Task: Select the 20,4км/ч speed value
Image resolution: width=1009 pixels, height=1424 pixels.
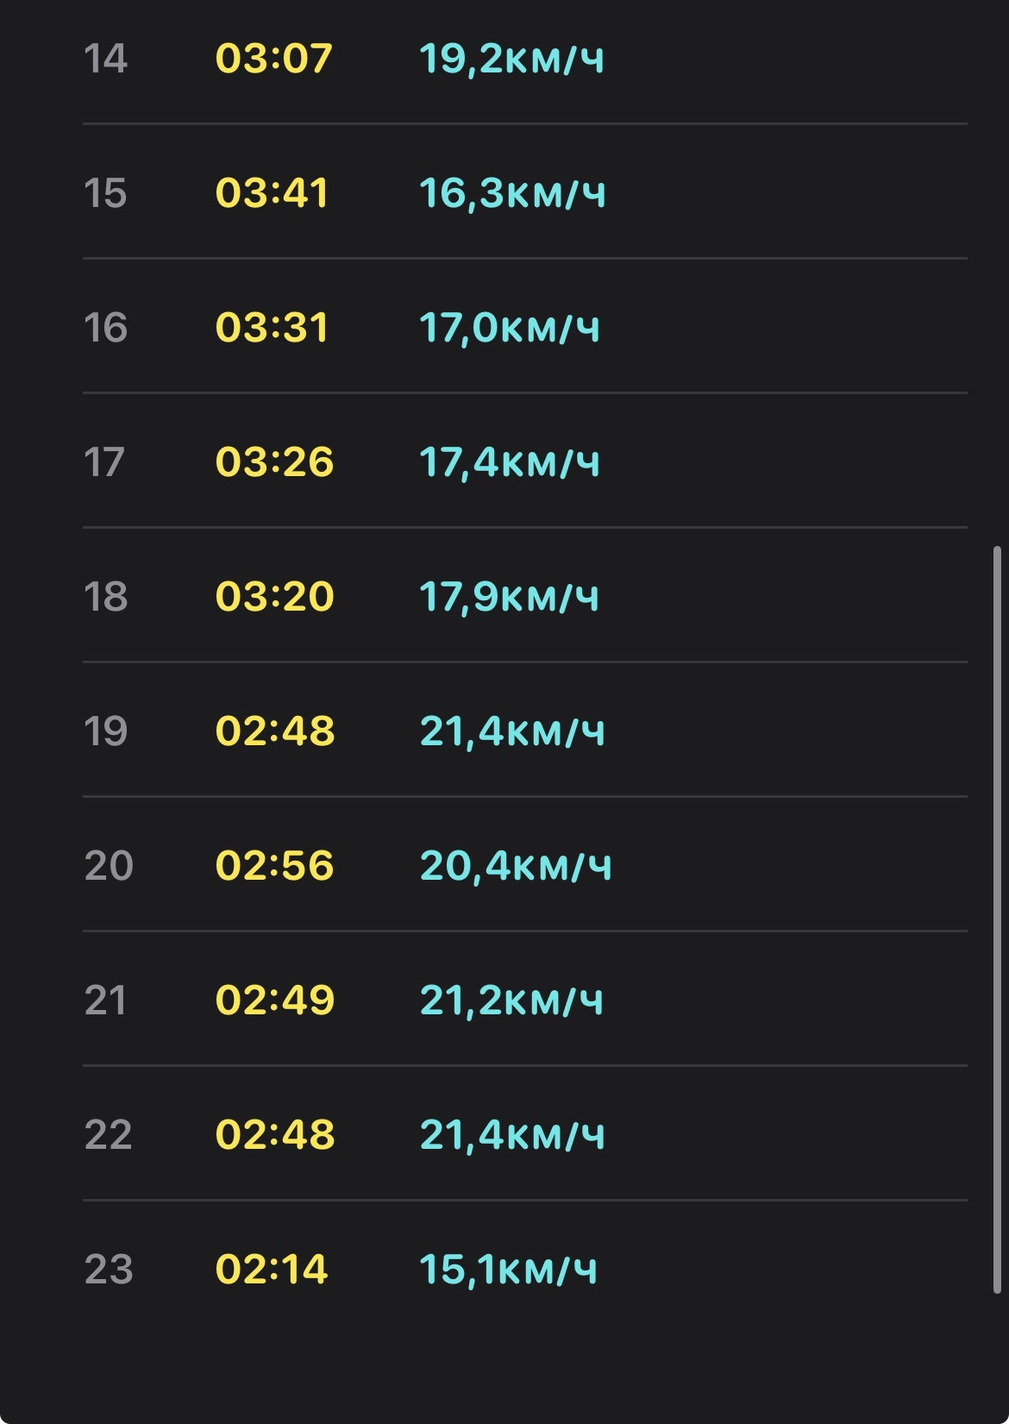Action: pyautogui.click(x=517, y=866)
